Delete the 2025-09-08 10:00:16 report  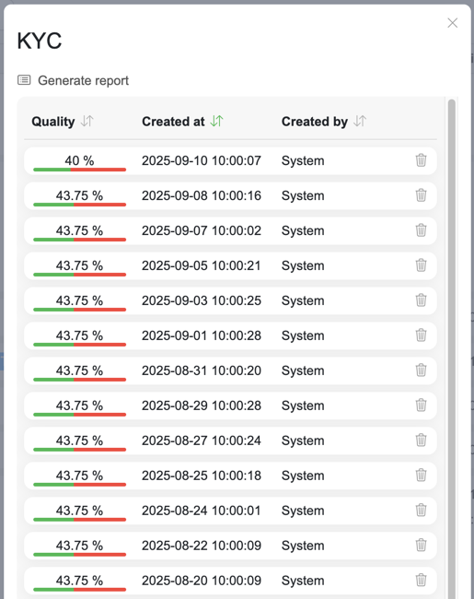(x=421, y=195)
